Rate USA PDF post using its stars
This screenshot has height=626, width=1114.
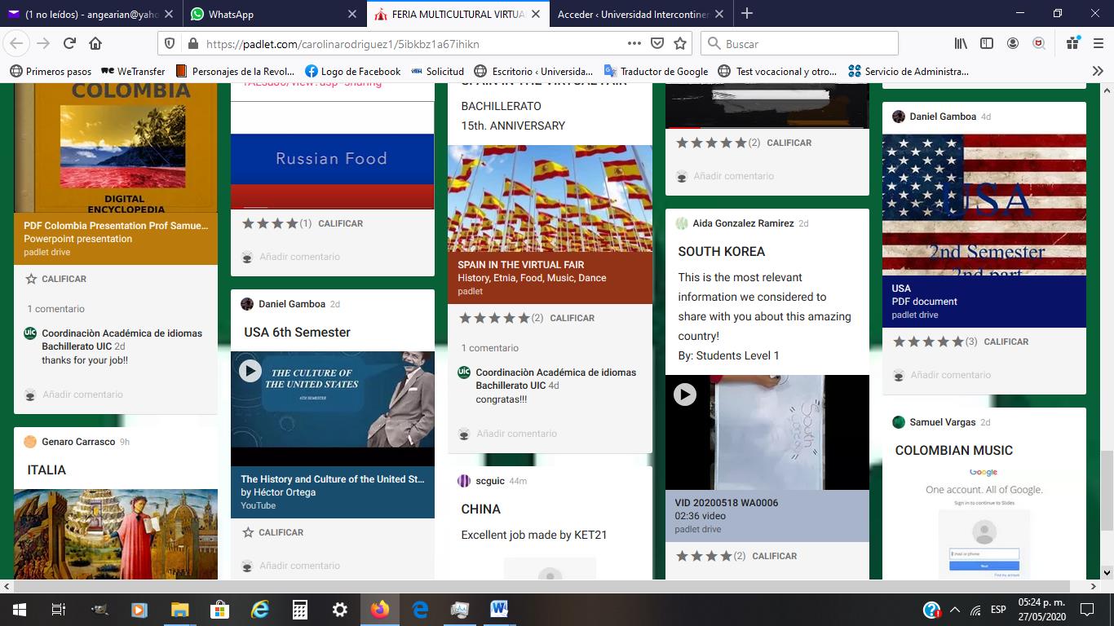928,342
